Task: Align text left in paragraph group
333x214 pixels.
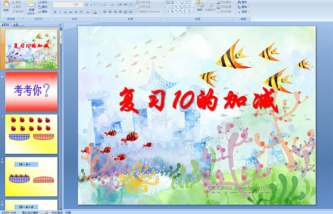Action: coord(105,12)
